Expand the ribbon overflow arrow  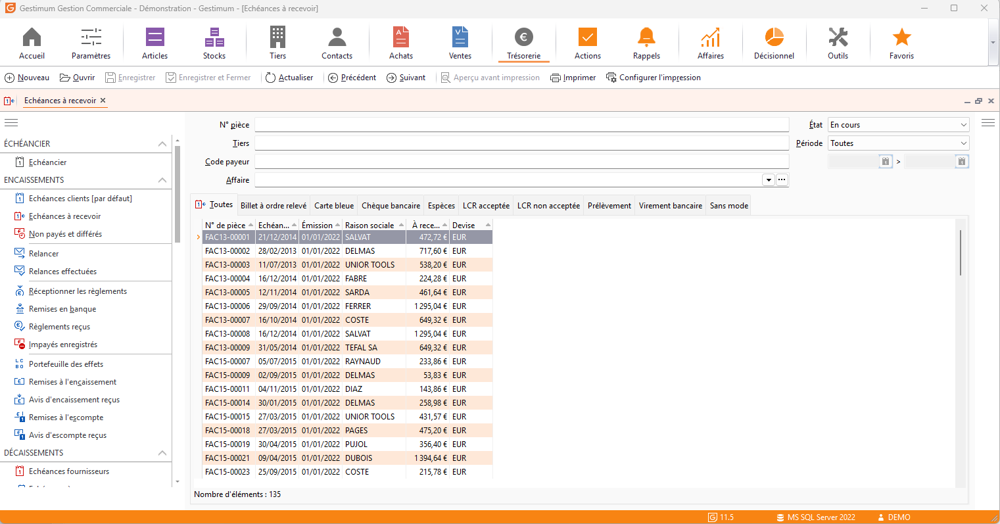click(993, 42)
